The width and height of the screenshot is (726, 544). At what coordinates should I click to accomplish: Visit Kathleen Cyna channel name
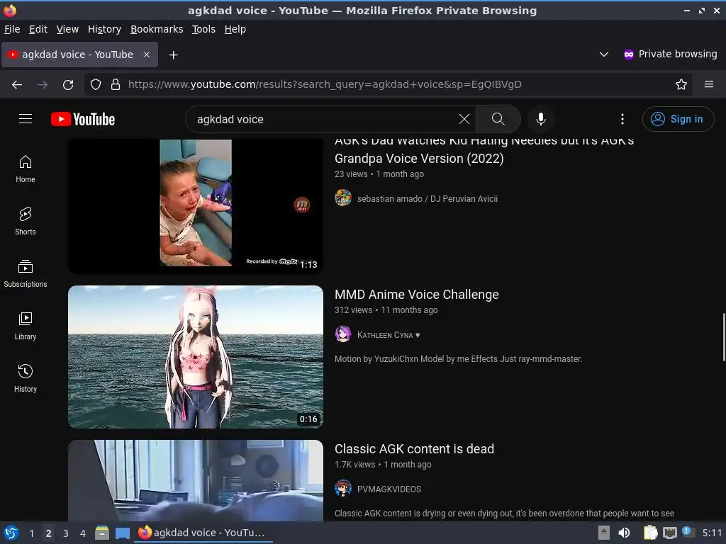(388, 335)
